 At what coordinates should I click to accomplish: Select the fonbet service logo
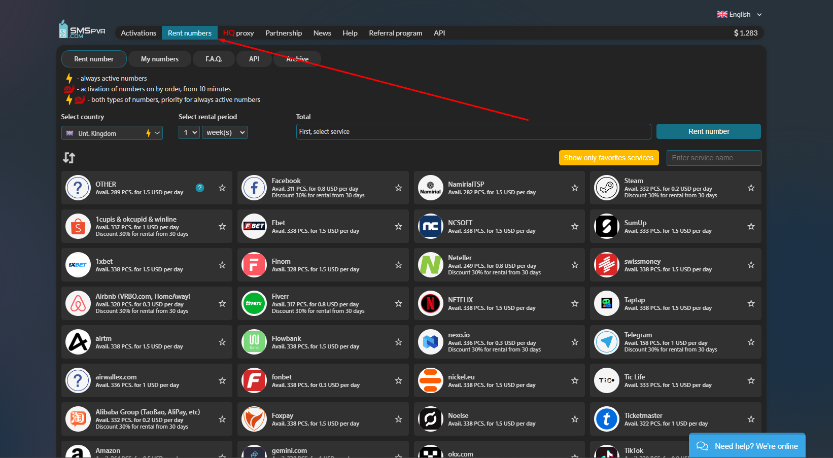(254, 380)
